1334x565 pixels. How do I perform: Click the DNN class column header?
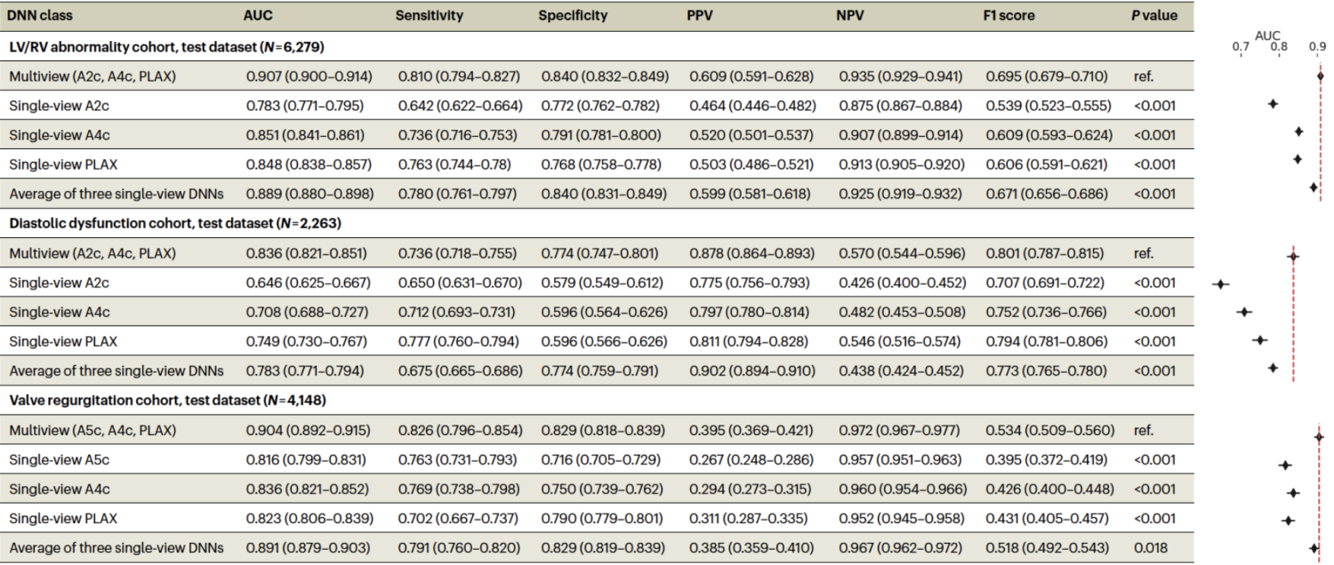[40, 15]
